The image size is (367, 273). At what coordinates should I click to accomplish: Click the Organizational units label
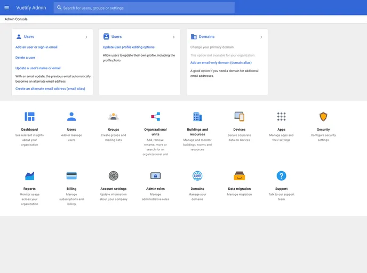pos(155,132)
